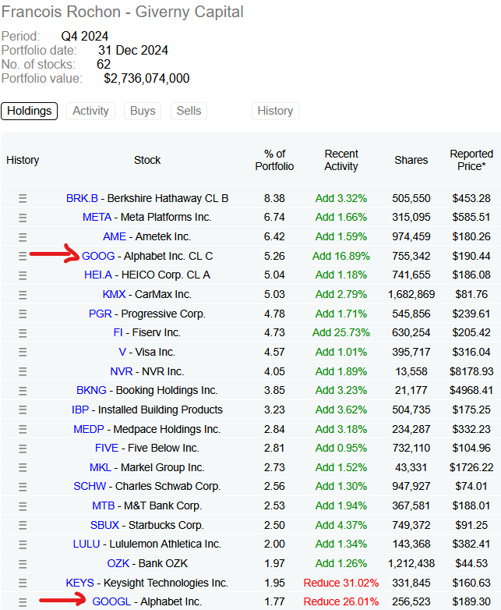Sort by % of Portfolio column header
This screenshot has width=501, height=610.
[x=274, y=160]
